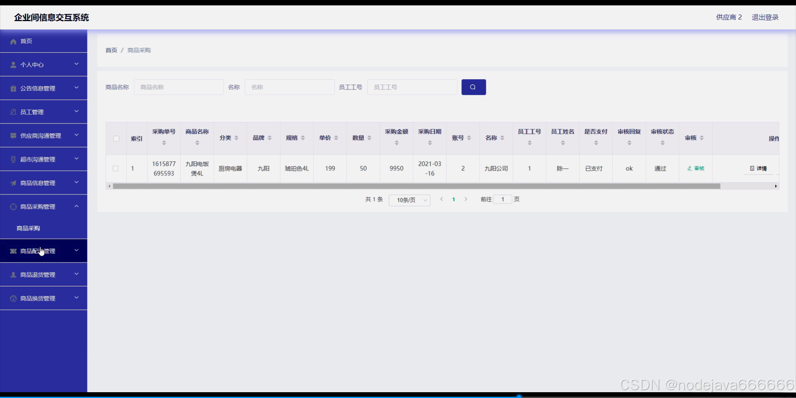The height and width of the screenshot is (398, 796).
Task: Focus the 名称 search field
Action: pos(289,87)
